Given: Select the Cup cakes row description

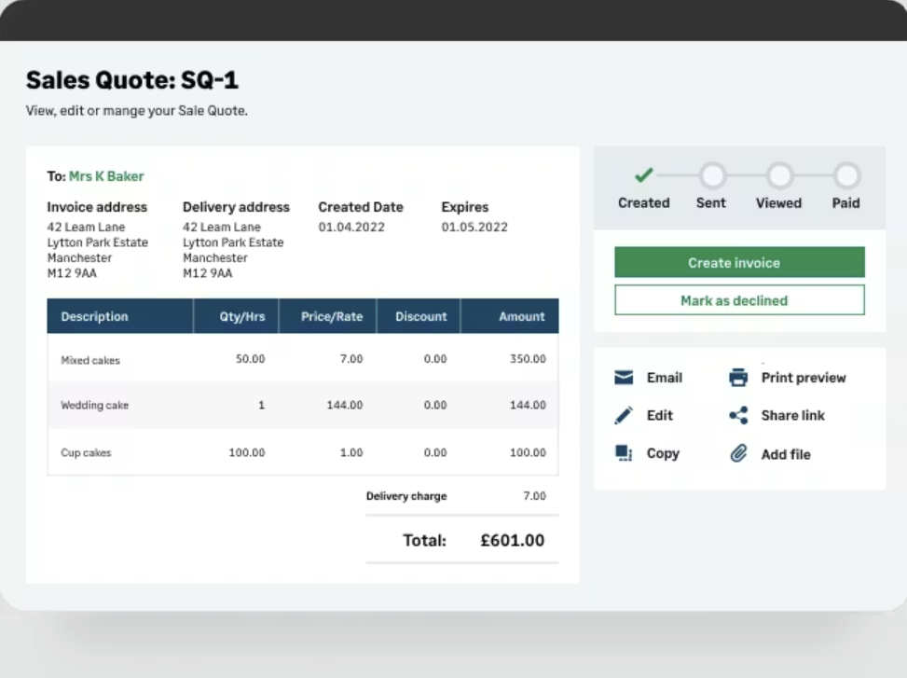Looking at the screenshot, I should 86,452.
